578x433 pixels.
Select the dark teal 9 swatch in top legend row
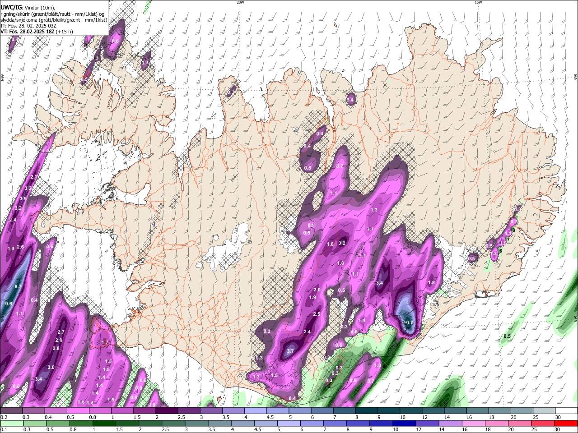389,411
